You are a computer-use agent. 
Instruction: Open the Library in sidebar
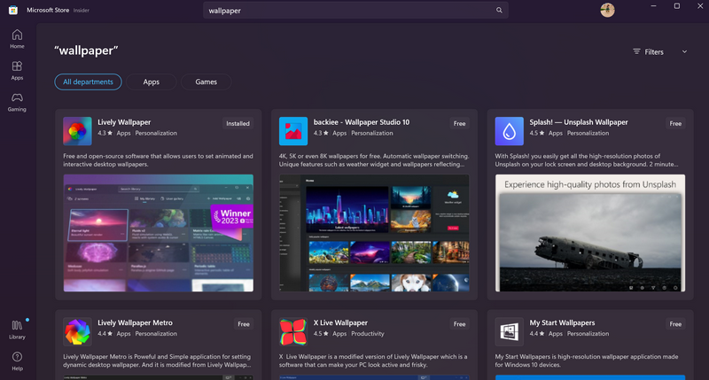click(x=17, y=330)
